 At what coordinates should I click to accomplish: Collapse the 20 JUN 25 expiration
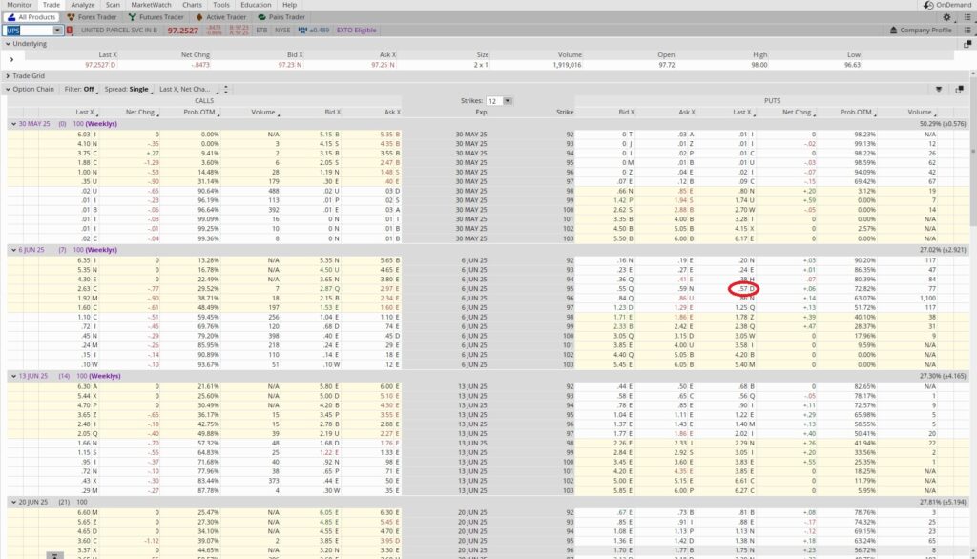pos(13,503)
